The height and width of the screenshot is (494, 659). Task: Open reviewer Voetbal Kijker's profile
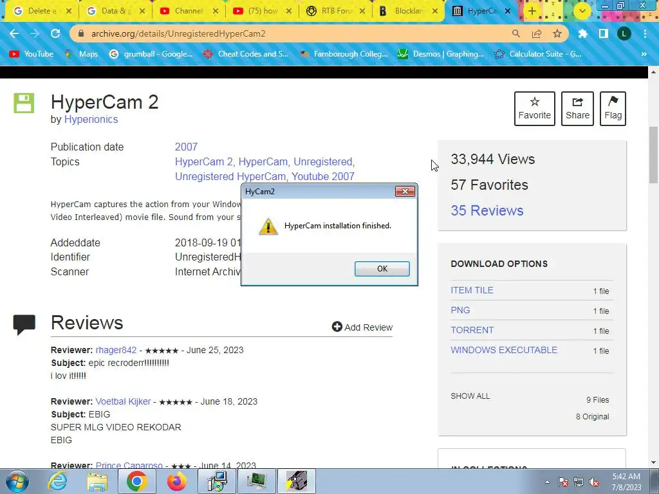(x=123, y=401)
